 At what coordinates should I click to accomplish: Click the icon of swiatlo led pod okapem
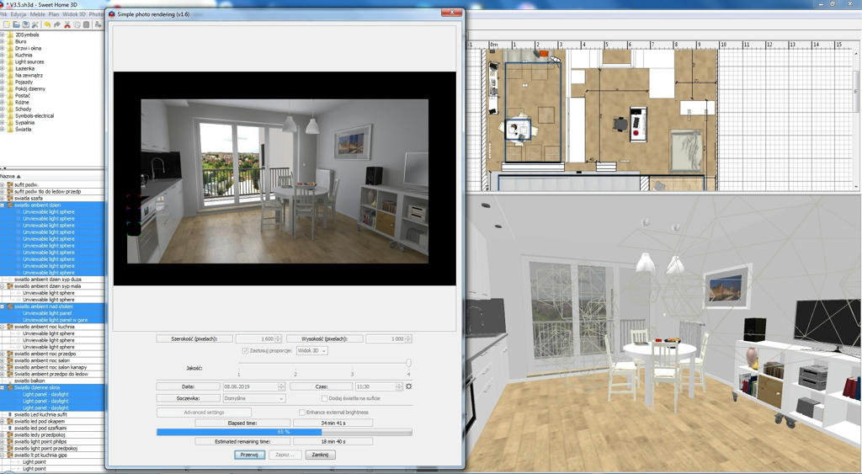tap(10, 421)
